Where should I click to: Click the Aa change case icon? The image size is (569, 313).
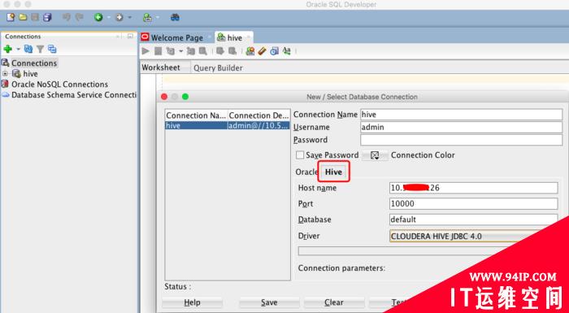[287, 51]
